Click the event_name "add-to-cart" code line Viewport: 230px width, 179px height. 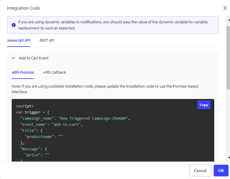(52, 125)
